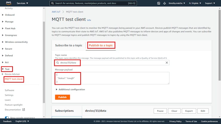The image size is (221, 124).
Task: Click the Topic name input field
Action: click(112, 63)
